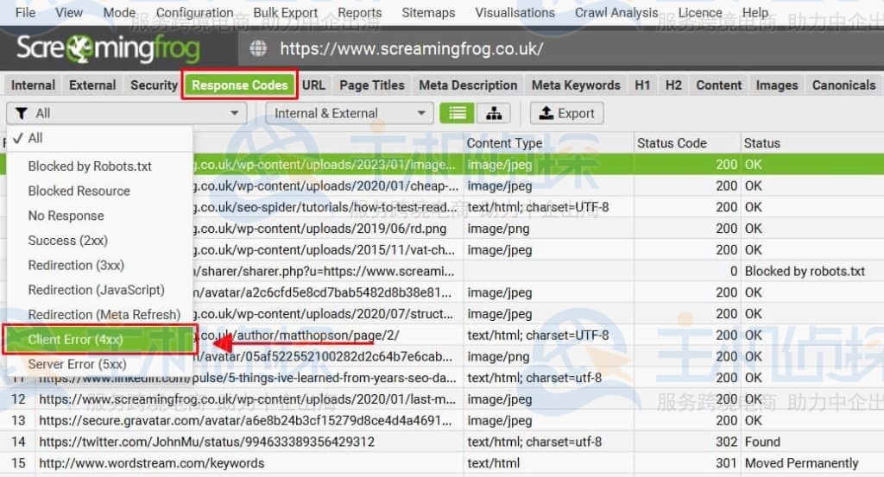884x477 pixels.
Task: Select the checked All filter option
Action: (35, 138)
